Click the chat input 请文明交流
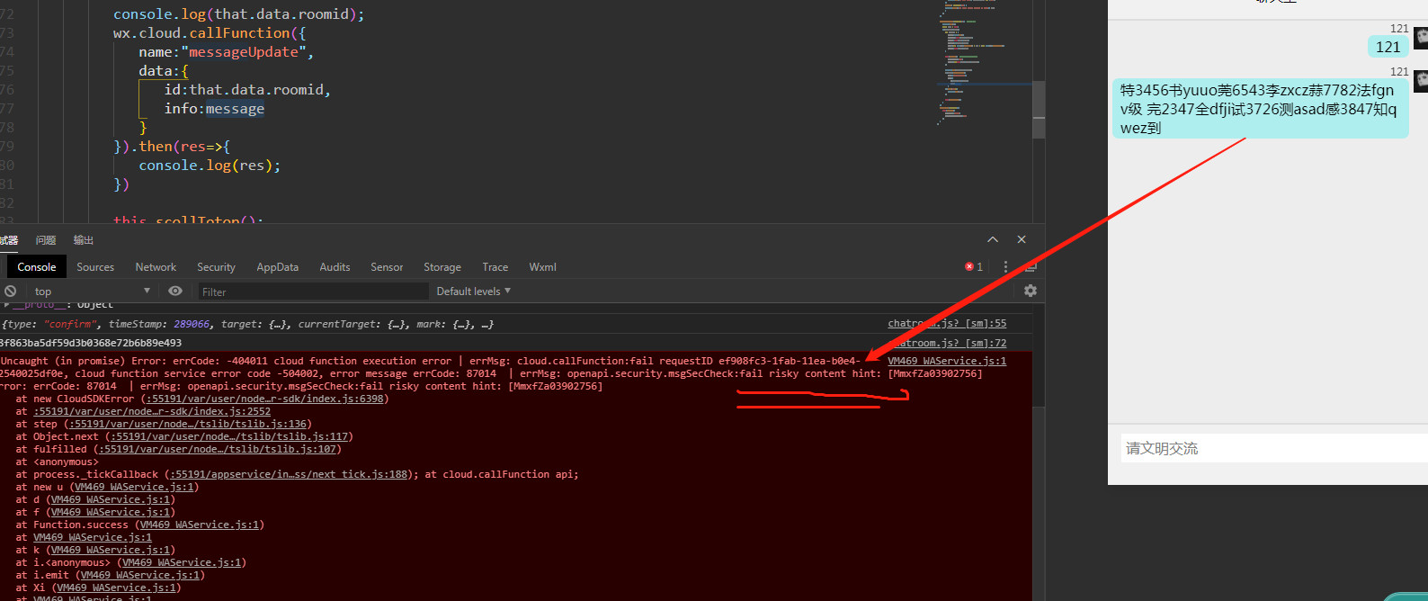This screenshot has width=1428, height=601. [x=1273, y=448]
